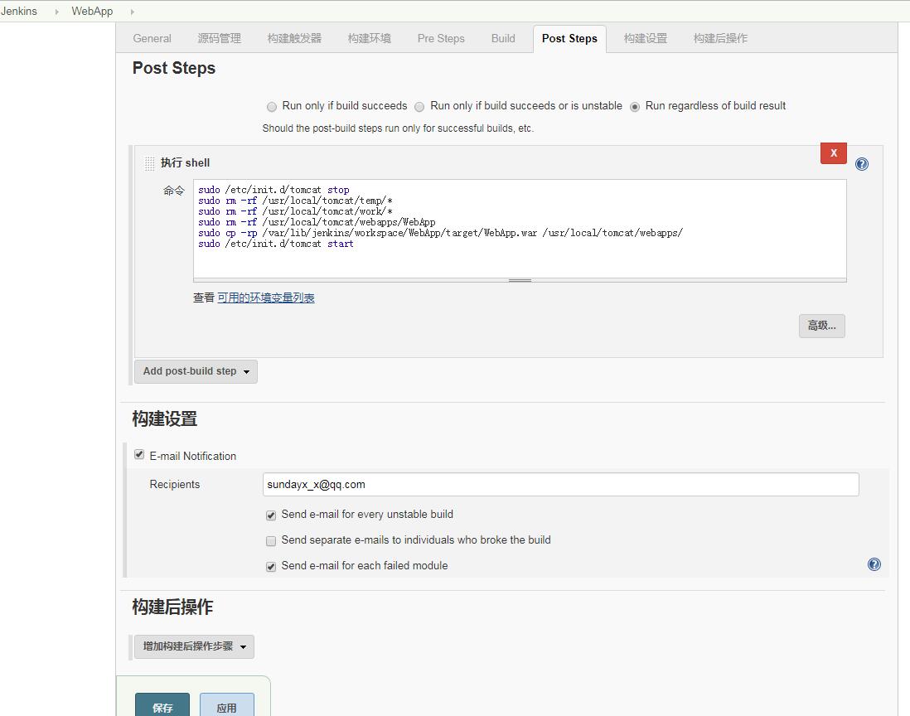The width and height of the screenshot is (910, 716).
Task: Open the Add post-build step dropdown
Action: click(196, 371)
